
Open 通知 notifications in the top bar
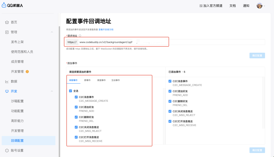pos(246,5)
